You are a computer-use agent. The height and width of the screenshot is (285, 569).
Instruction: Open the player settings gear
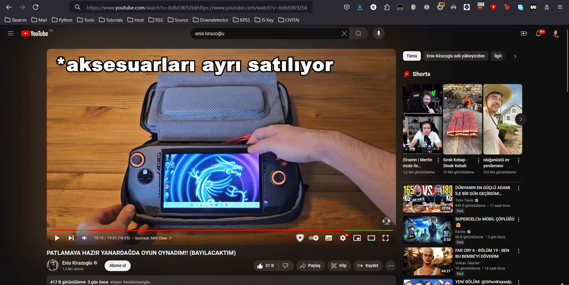click(343, 238)
